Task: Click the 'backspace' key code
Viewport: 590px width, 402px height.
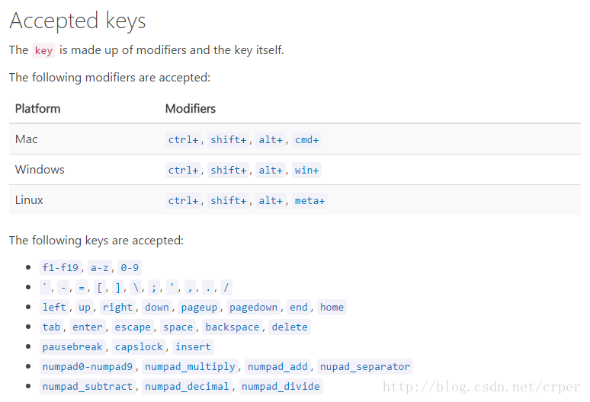Action: point(232,327)
